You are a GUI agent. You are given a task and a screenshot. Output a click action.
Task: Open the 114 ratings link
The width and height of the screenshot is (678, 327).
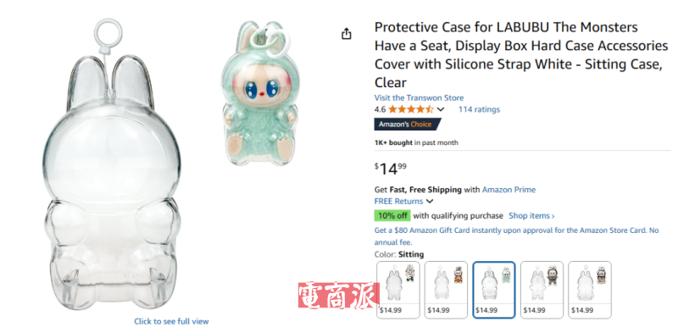pyautogui.click(x=479, y=109)
